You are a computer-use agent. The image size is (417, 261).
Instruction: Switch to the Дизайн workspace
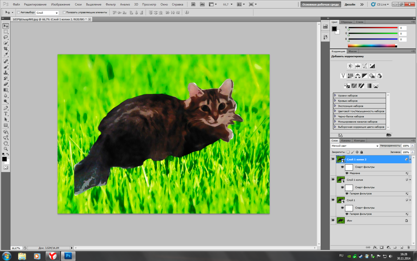coord(350,4)
